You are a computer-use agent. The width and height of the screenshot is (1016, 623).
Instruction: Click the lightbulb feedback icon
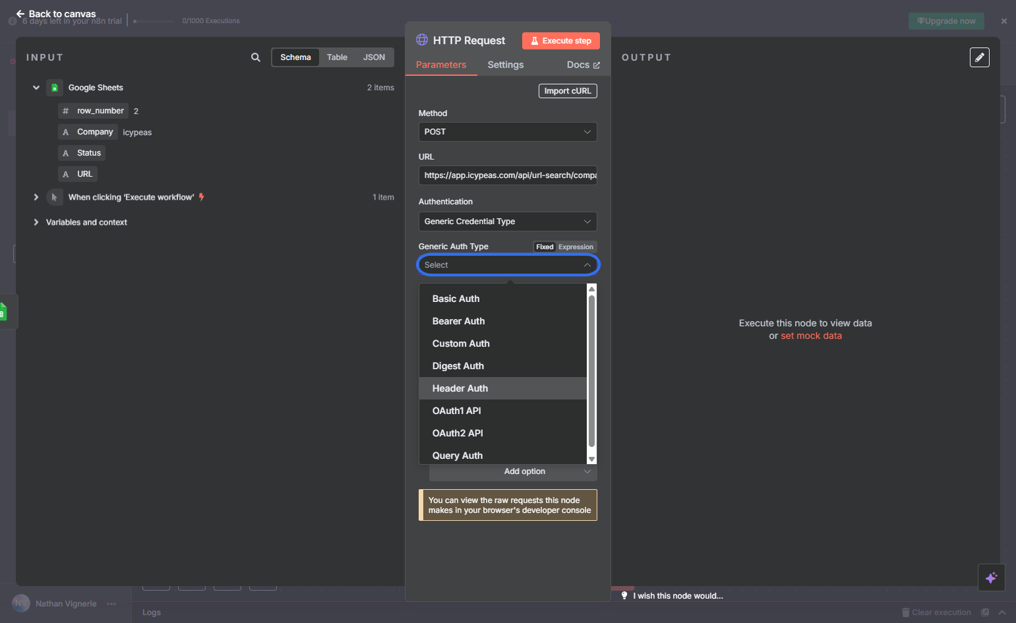(624, 595)
